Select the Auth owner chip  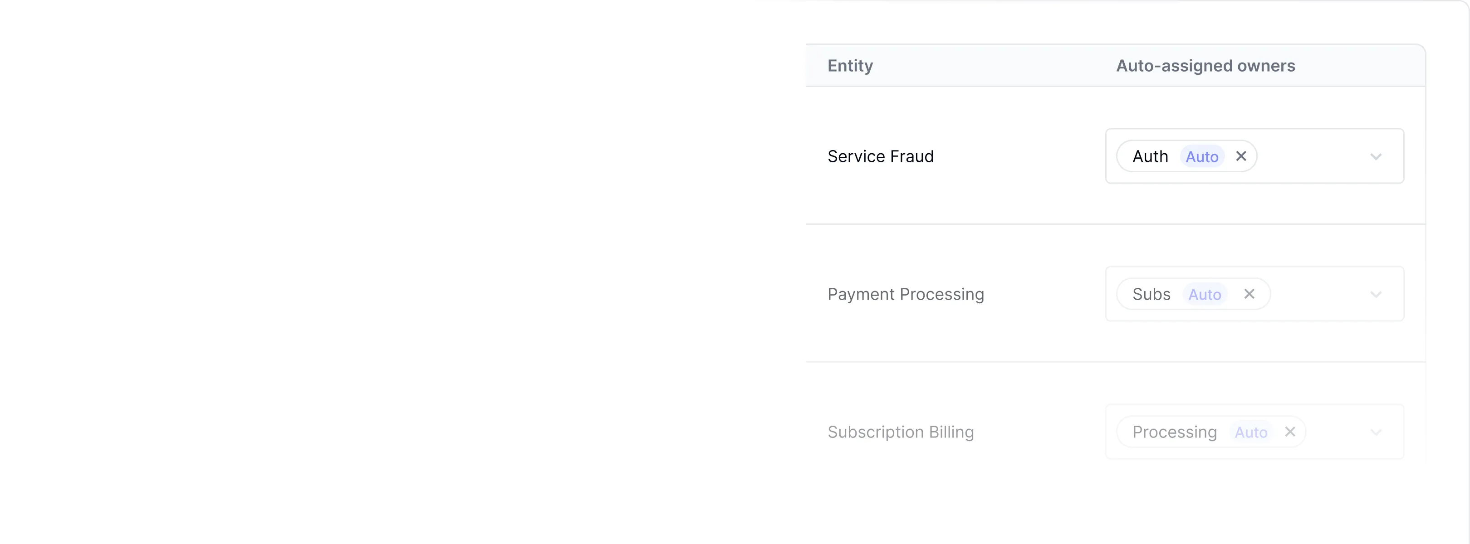coord(1150,155)
